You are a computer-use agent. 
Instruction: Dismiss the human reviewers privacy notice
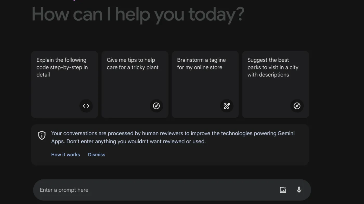(x=96, y=155)
